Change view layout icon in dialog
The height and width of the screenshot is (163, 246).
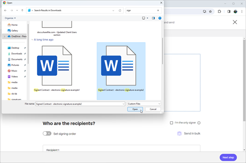click(144, 18)
